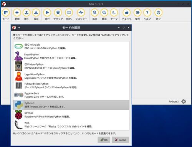Quit Mu with 終了 power button
This screenshot has width=192, height=147.
coord(158,15)
